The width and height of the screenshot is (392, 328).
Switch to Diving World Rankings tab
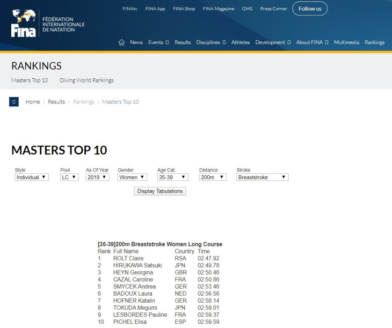point(87,80)
